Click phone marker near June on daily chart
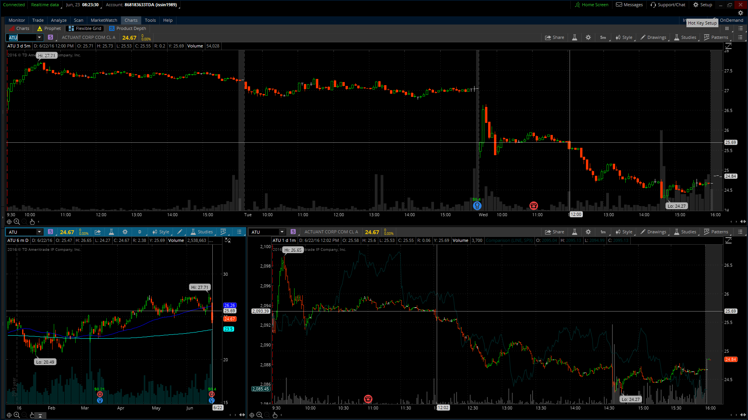Image resolution: width=748 pixels, height=420 pixels. 212,394
